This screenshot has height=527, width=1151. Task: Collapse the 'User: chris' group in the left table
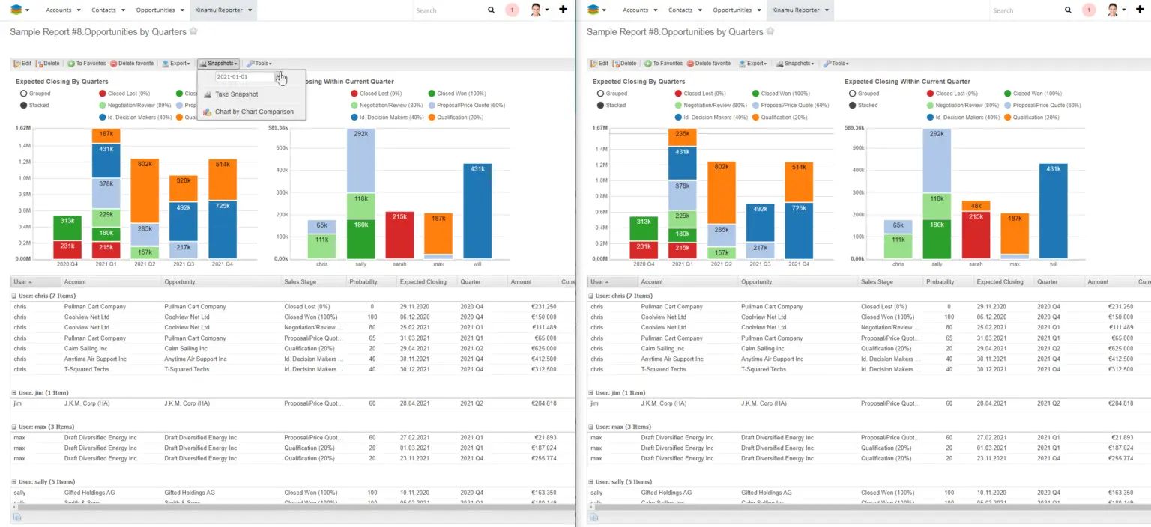(14, 296)
